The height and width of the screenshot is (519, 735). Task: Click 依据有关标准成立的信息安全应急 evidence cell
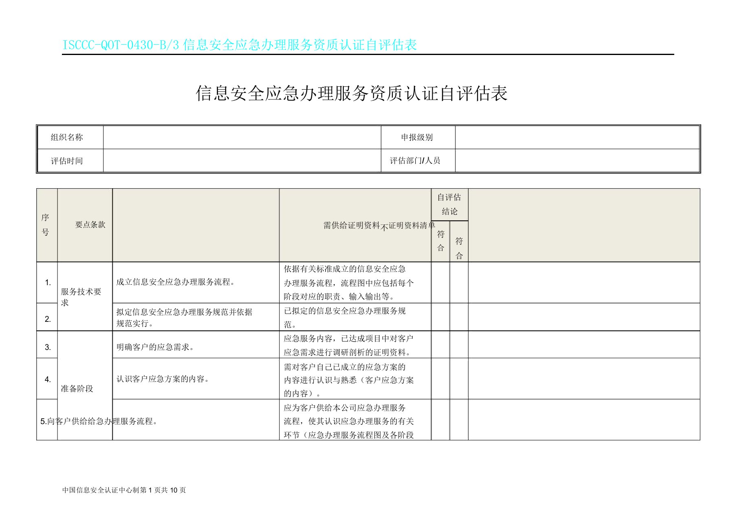coord(355,283)
